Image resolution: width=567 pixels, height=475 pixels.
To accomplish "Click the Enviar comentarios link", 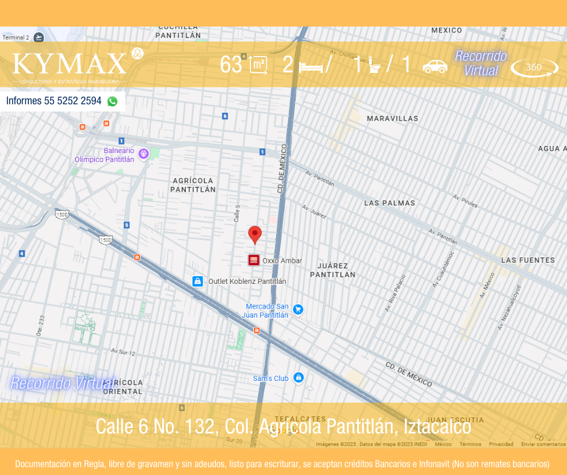I will tap(543, 444).
